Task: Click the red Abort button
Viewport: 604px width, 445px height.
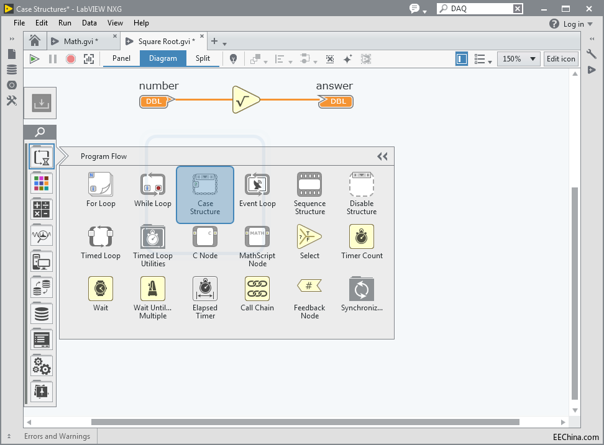Action: 70,59
